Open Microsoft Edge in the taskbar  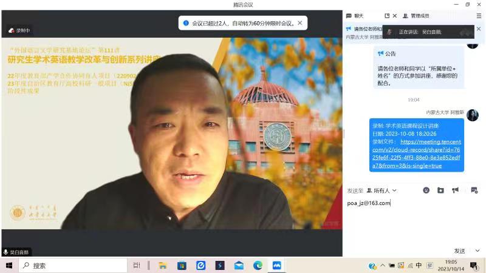258,266
